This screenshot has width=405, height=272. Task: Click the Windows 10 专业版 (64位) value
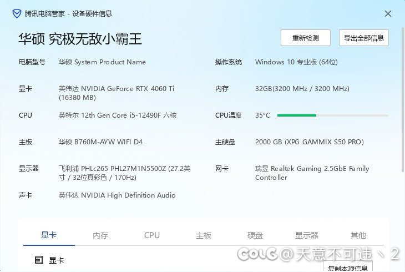(296, 62)
